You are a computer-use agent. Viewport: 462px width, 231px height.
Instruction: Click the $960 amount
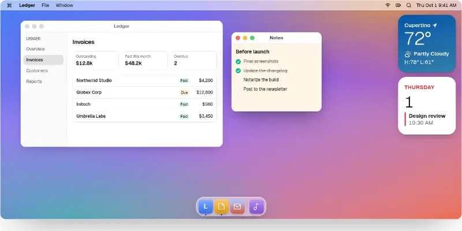pyautogui.click(x=208, y=105)
